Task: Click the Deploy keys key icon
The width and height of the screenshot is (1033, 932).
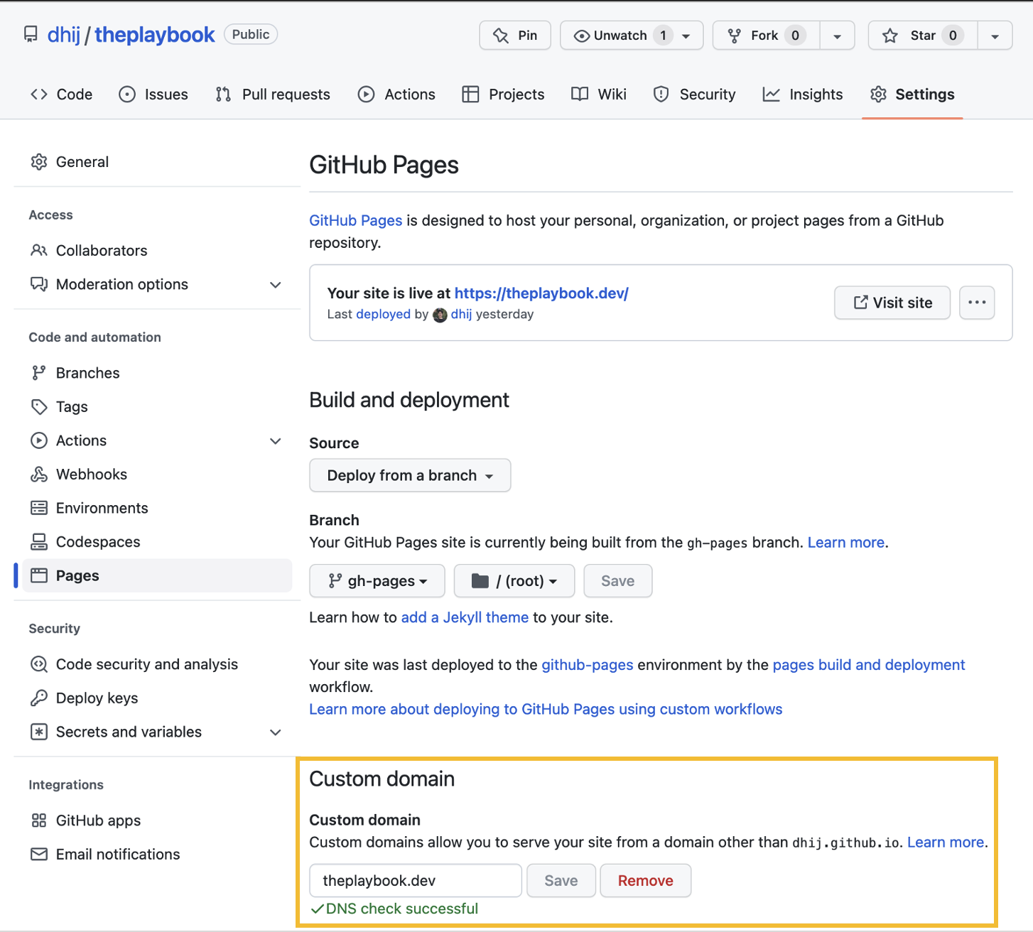Action: [39, 698]
